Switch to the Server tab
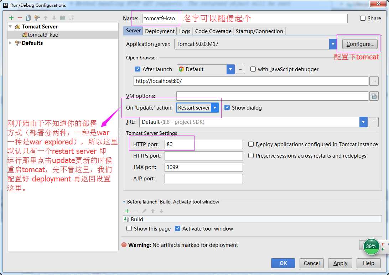This screenshot has height=275, width=389. coord(133,31)
